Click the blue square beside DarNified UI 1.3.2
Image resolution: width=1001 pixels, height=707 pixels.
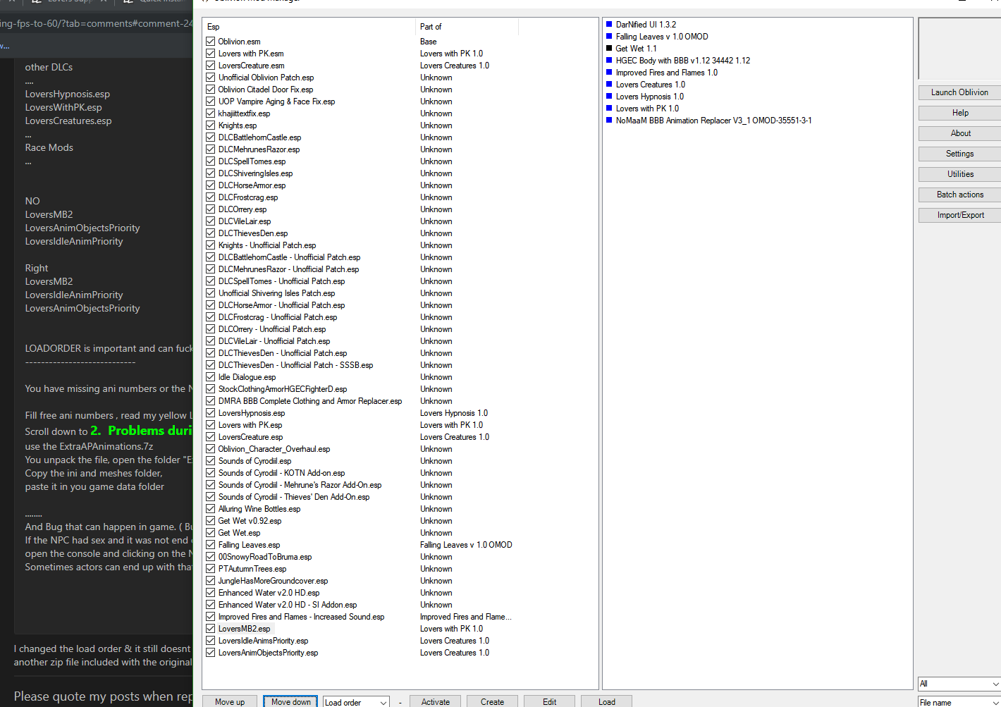609,24
